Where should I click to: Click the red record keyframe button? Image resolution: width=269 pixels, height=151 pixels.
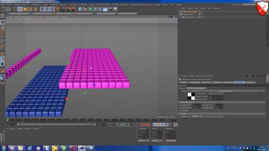141,125
